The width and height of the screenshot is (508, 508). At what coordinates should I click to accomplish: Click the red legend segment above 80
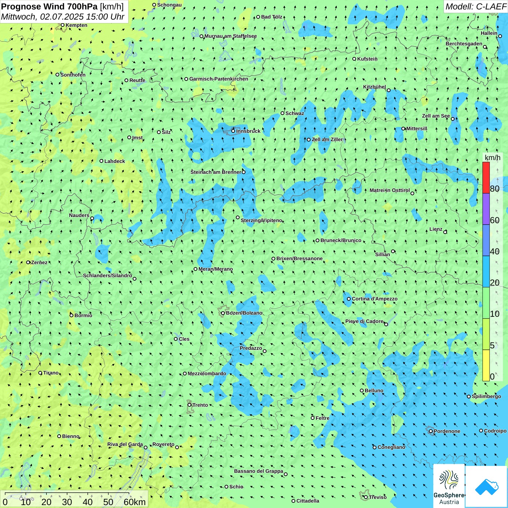[486, 177]
